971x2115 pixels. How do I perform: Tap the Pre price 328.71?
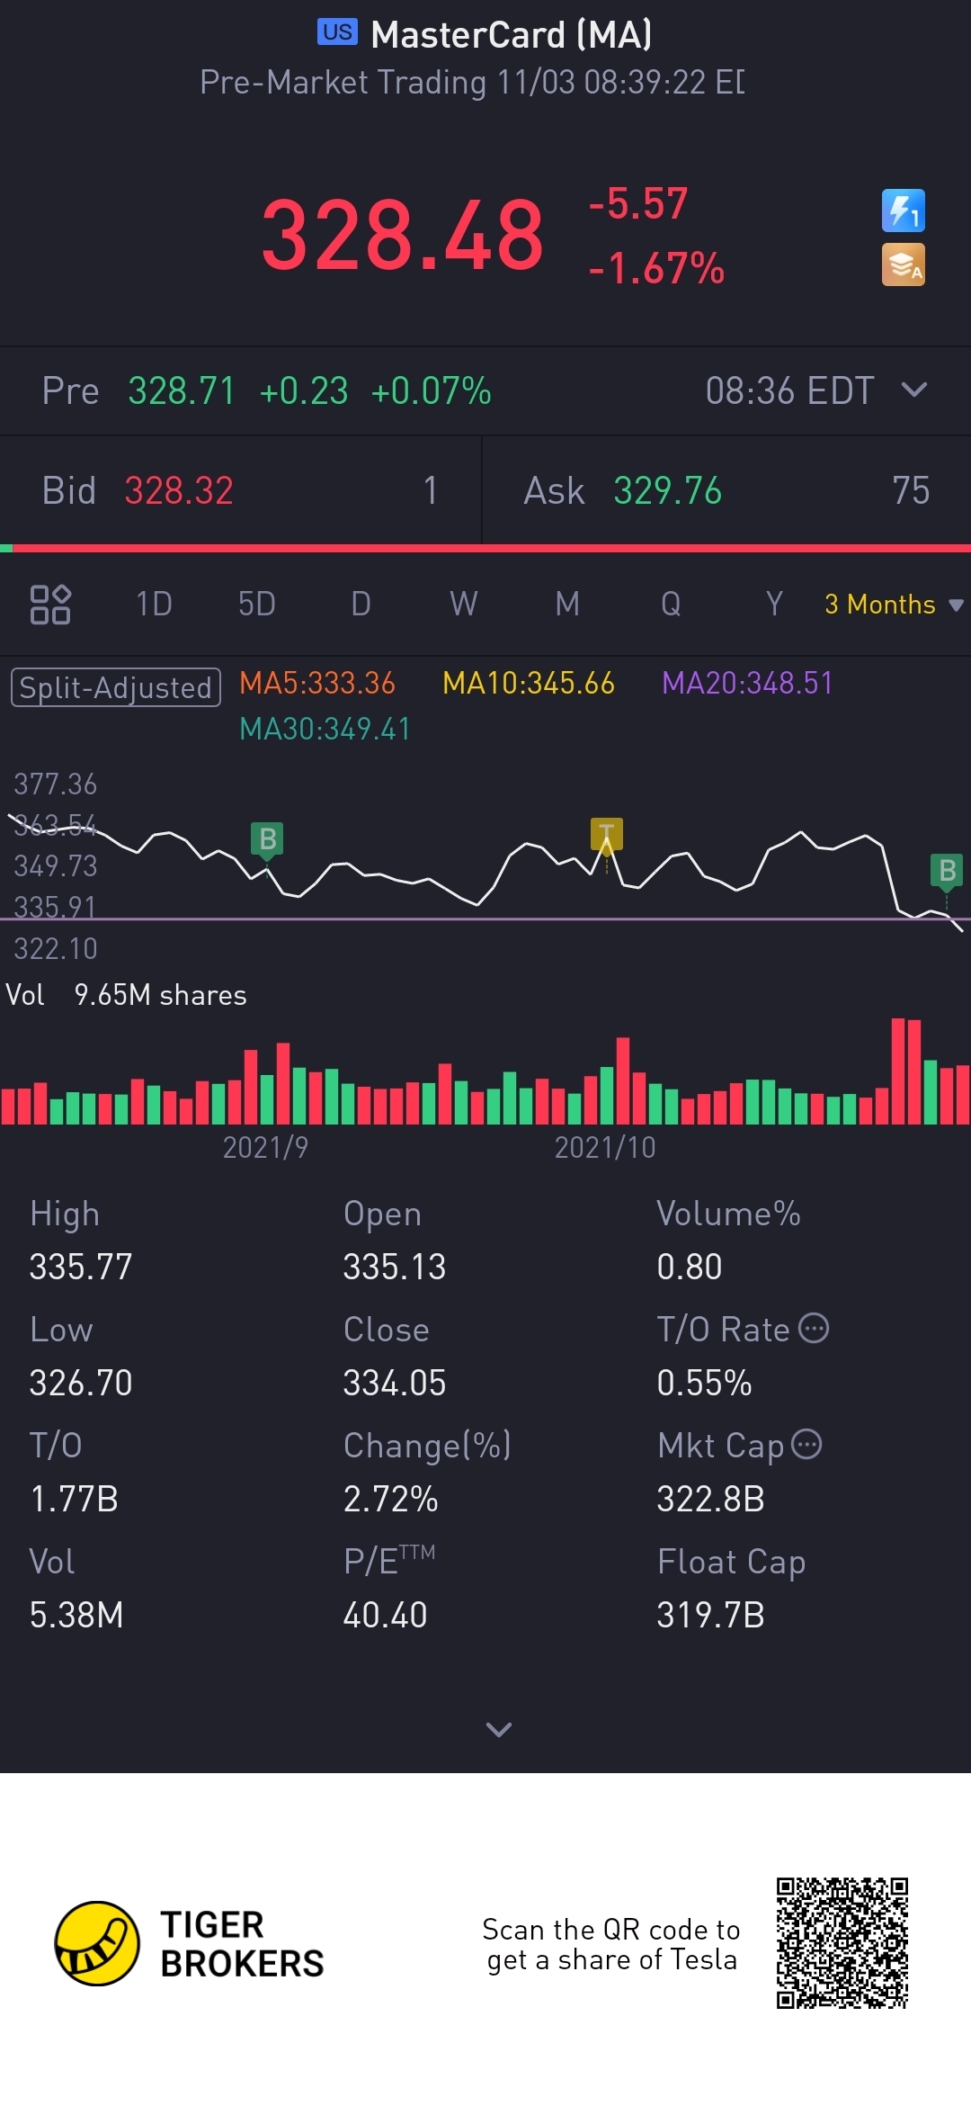182,391
